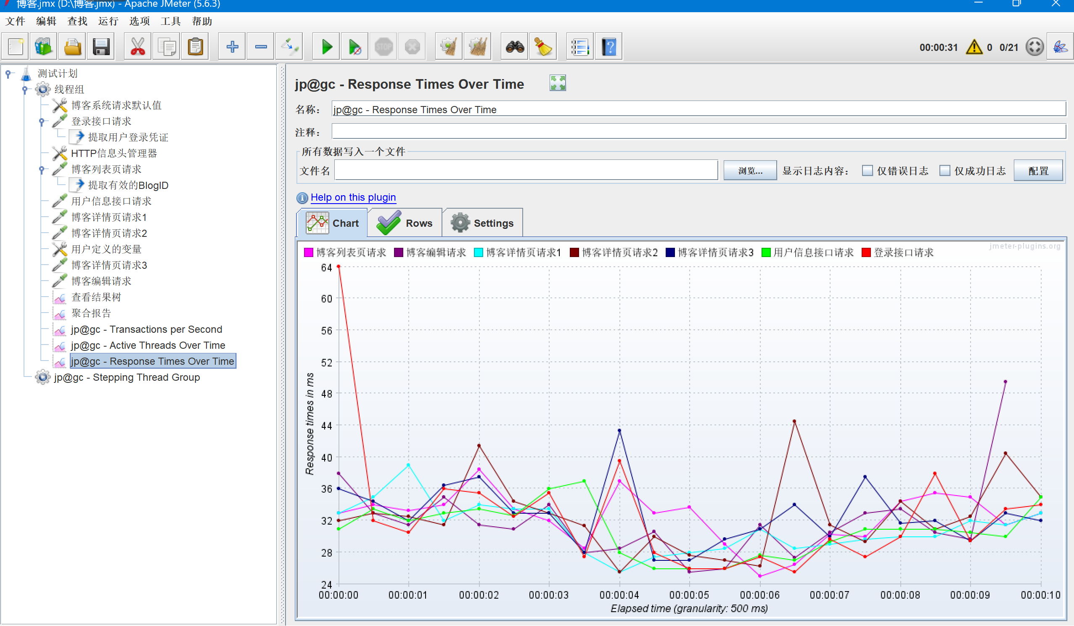Click the Open file folder icon
The image size is (1074, 626).
(72, 46)
